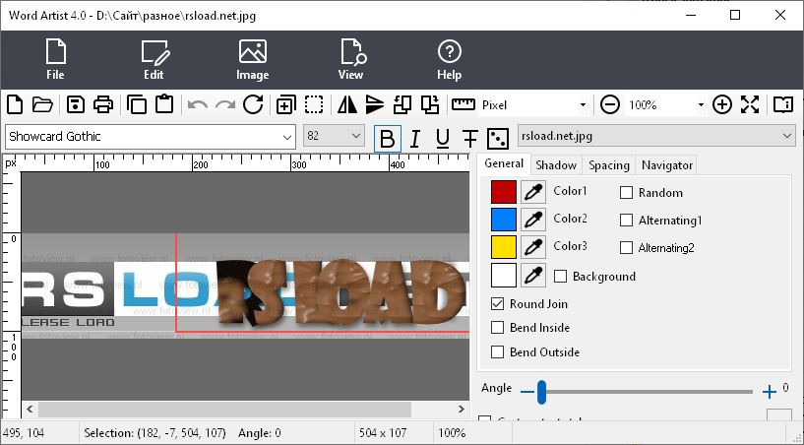
Task: Save the file with the floppy disk icon
Action: pyautogui.click(x=76, y=104)
